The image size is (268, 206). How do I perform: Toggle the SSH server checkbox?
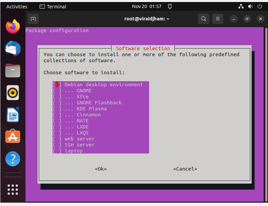tap(57, 145)
